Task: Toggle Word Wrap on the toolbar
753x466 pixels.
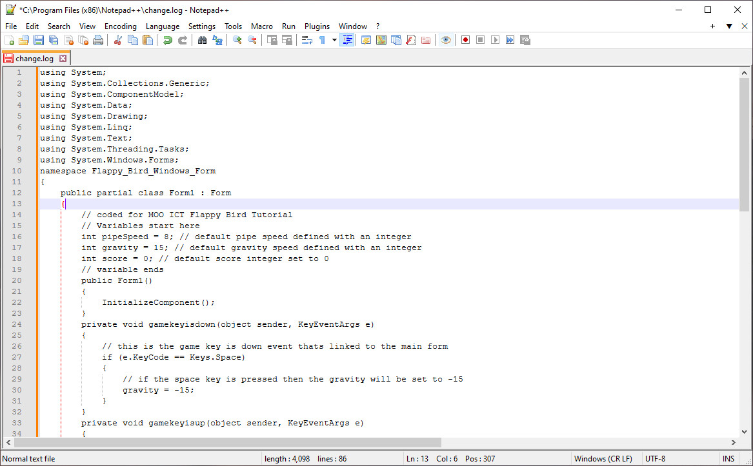Action: [306, 39]
